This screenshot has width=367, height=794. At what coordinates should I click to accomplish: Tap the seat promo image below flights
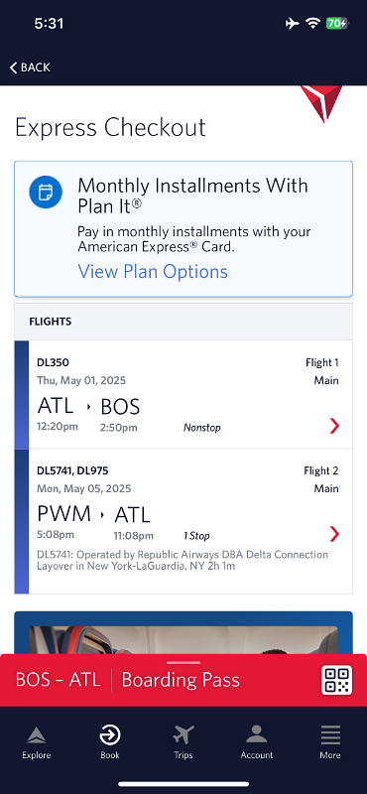click(x=183, y=633)
